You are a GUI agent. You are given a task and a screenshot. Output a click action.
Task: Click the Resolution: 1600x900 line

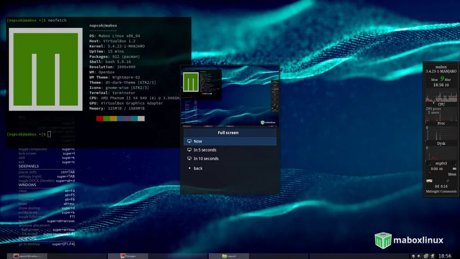click(112, 67)
